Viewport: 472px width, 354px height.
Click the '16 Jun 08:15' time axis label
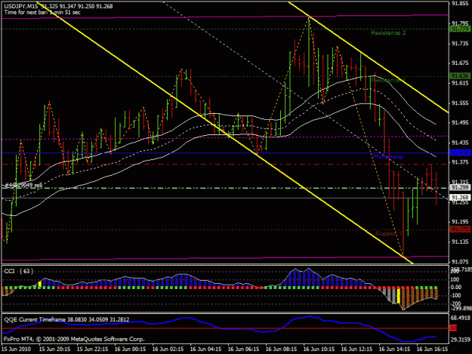click(x=281, y=349)
